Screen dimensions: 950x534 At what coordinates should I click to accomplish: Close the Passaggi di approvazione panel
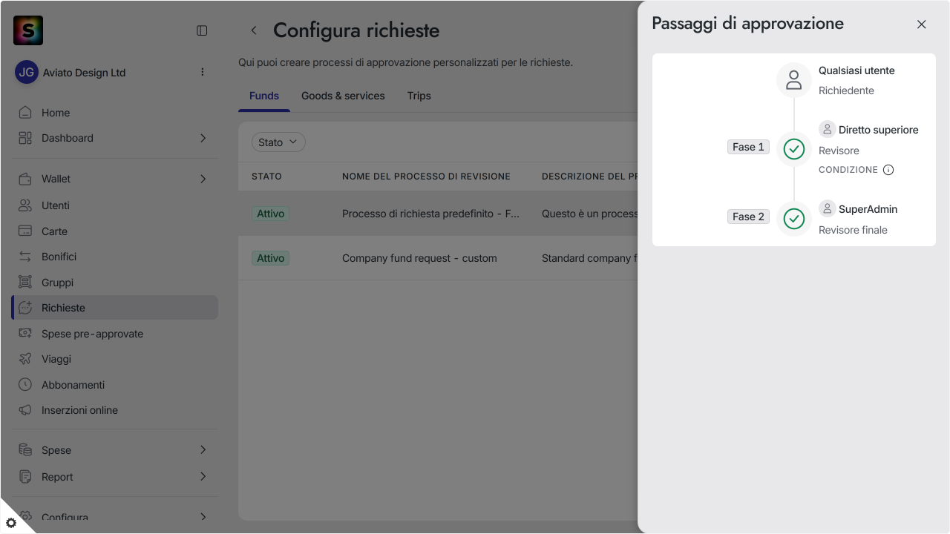click(x=922, y=24)
